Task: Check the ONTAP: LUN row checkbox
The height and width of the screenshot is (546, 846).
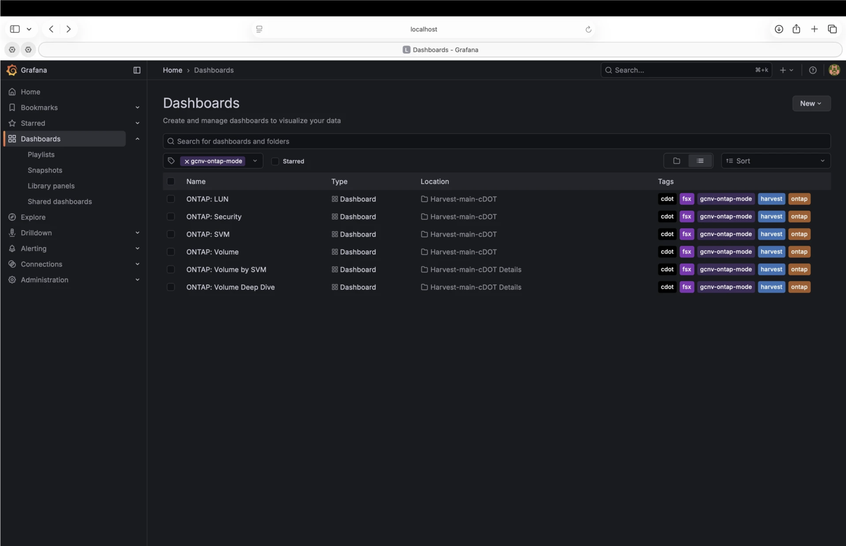Action: pos(171,199)
